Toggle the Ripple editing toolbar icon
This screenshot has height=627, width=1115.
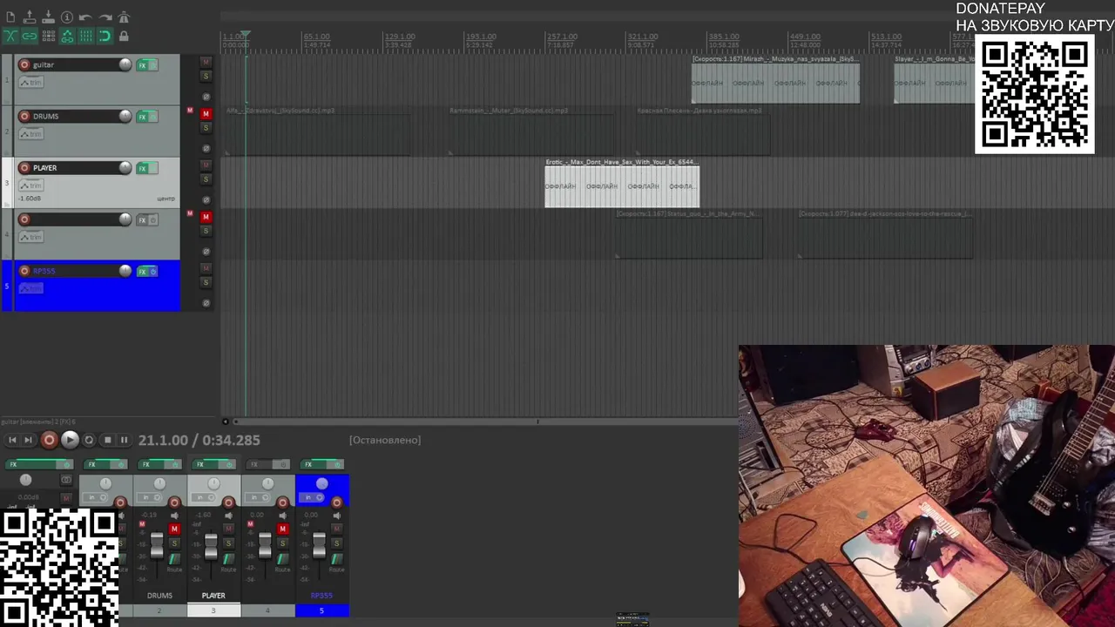pos(48,36)
